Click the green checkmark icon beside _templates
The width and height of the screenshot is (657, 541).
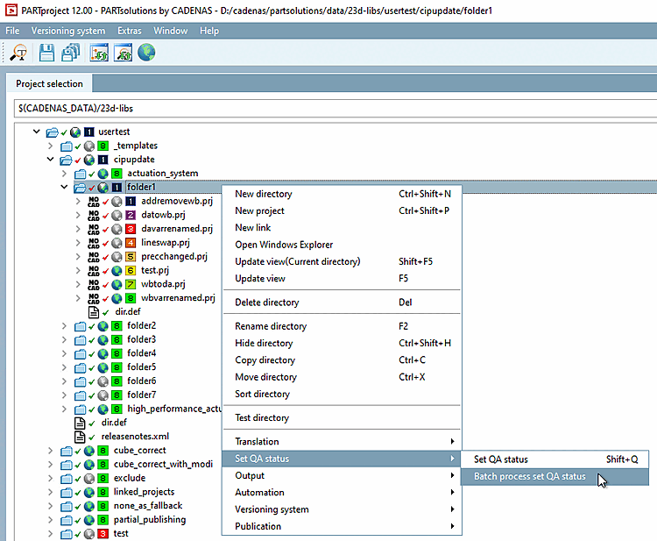[77, 146]
